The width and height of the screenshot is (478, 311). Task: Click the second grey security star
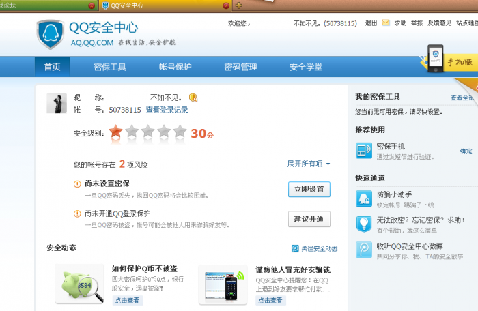132,132
